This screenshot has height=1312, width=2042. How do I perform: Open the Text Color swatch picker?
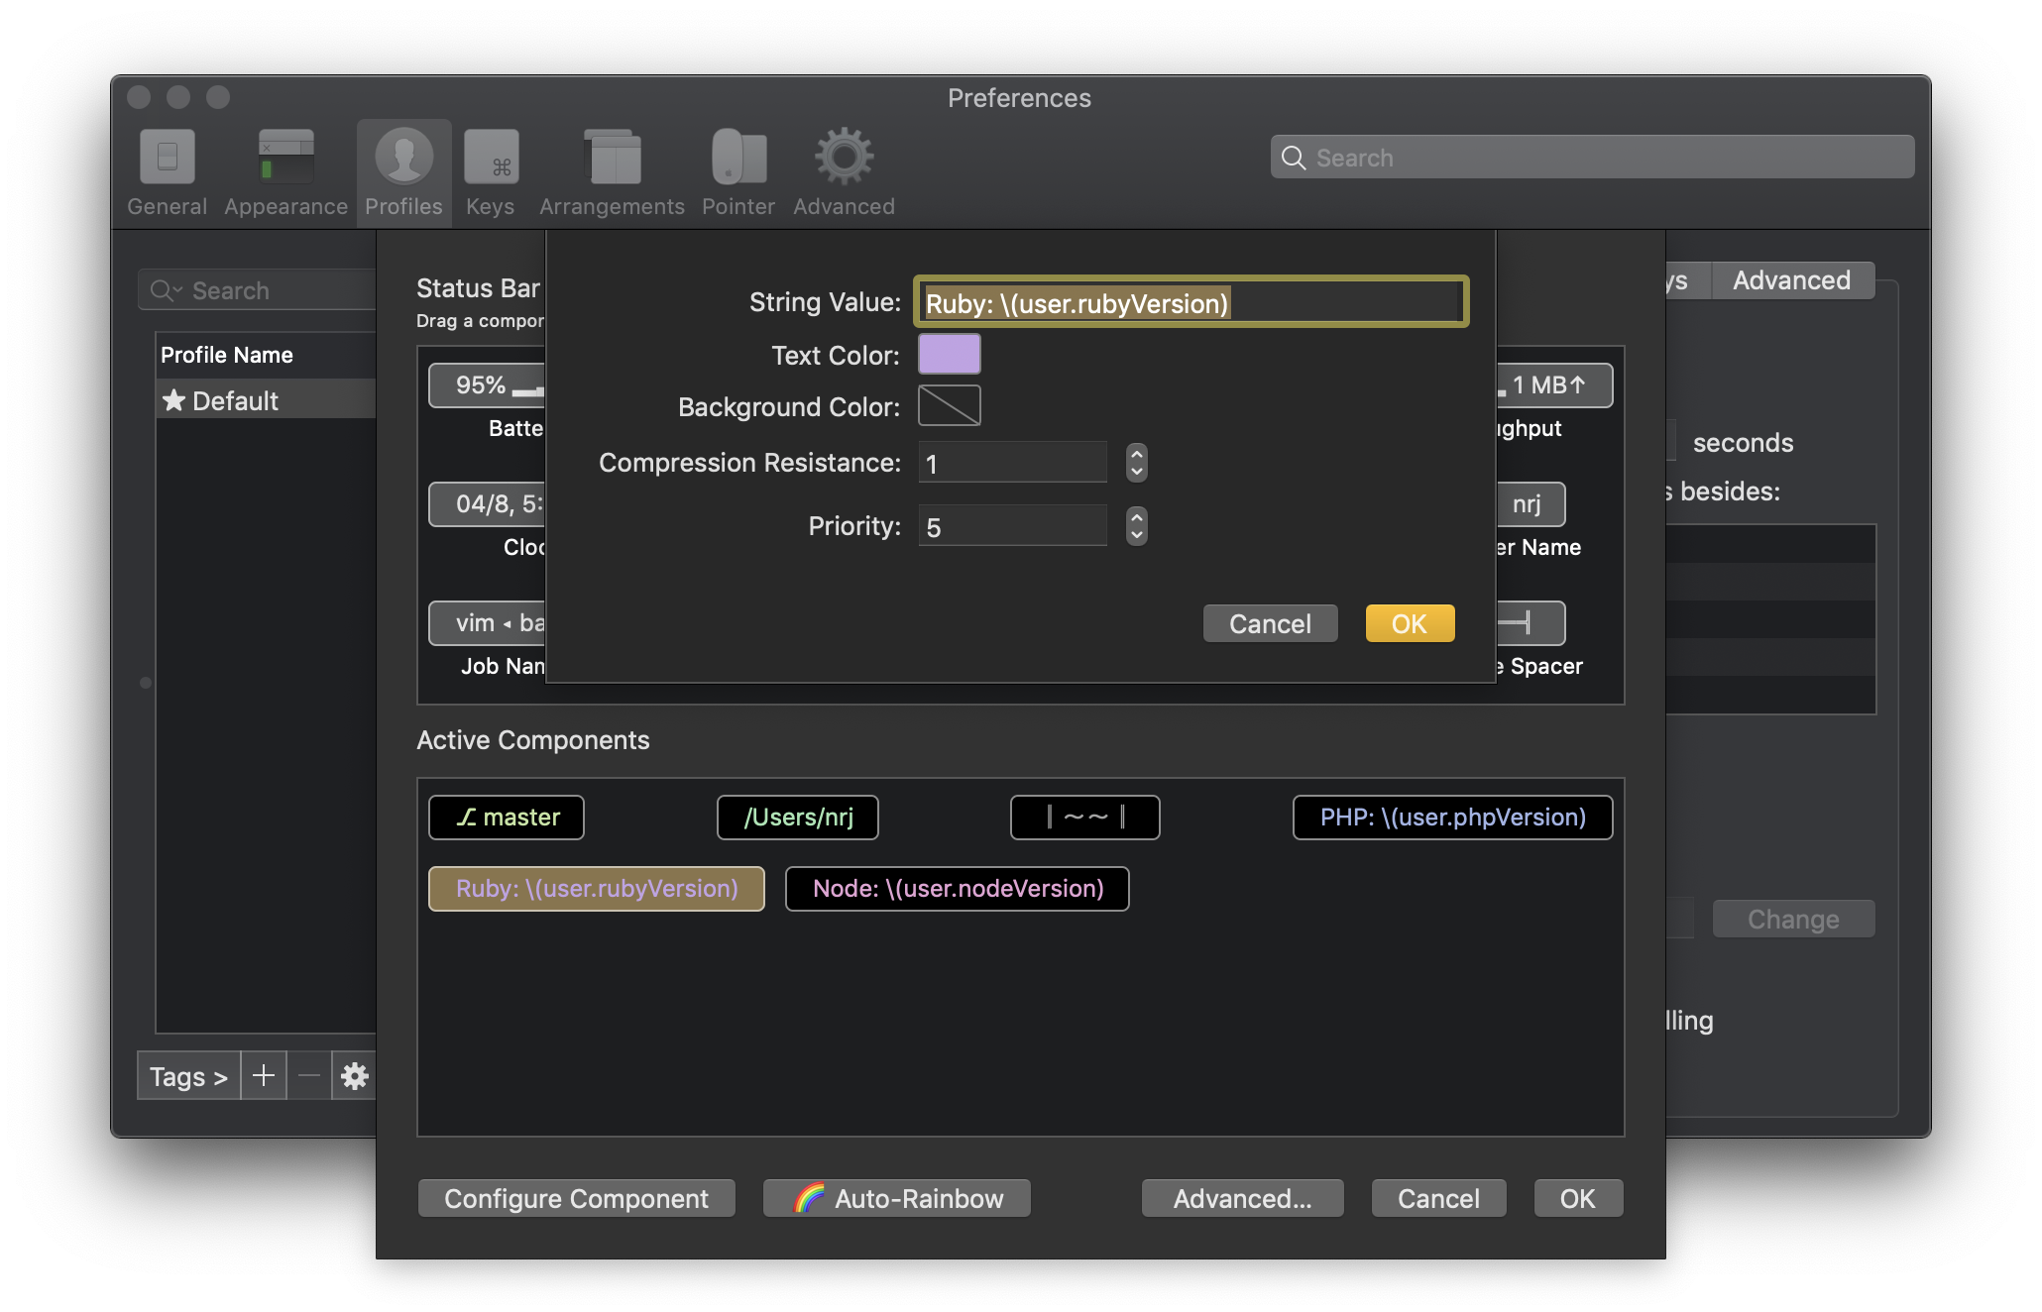pos(949,354)
